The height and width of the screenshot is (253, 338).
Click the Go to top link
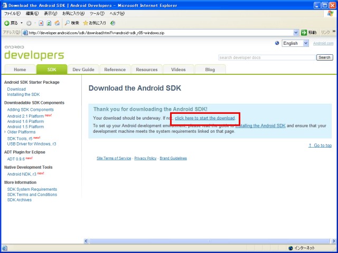coord(320,145)
